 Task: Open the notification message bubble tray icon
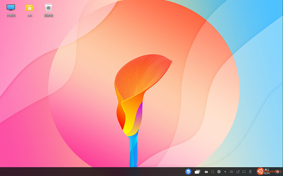pos(244,172)
